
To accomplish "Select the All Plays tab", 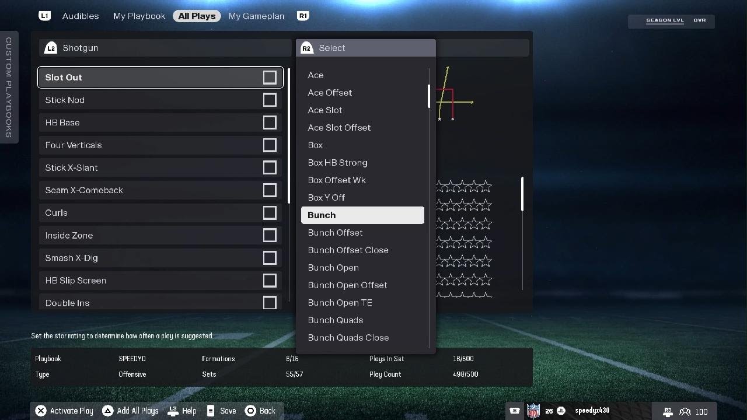I will pos(197,16).
